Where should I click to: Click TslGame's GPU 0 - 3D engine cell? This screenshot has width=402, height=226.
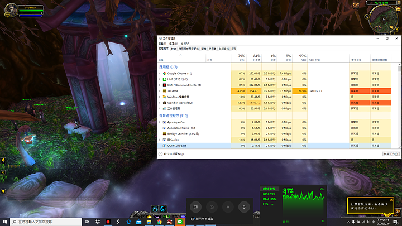328,91
